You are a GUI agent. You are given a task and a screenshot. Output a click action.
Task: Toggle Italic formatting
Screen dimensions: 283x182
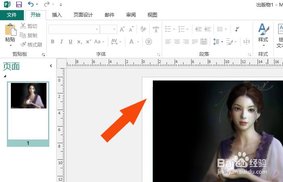tap(61, 42)
